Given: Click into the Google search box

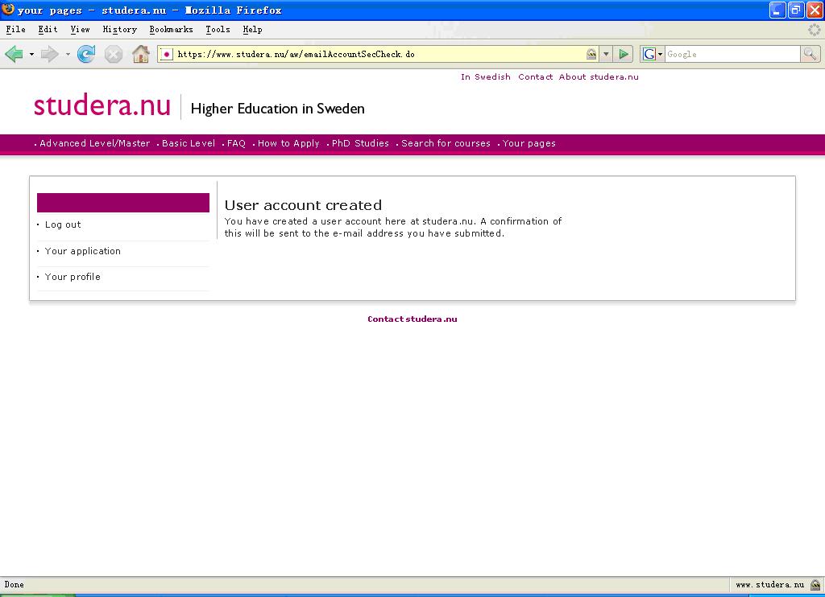Looking at the screenshot, I should 732,54.
